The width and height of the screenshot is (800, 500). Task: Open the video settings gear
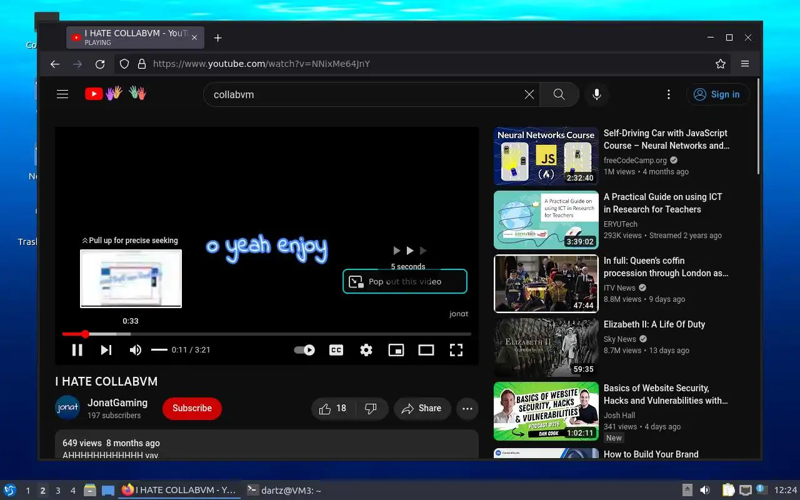[x=366, y=350]
